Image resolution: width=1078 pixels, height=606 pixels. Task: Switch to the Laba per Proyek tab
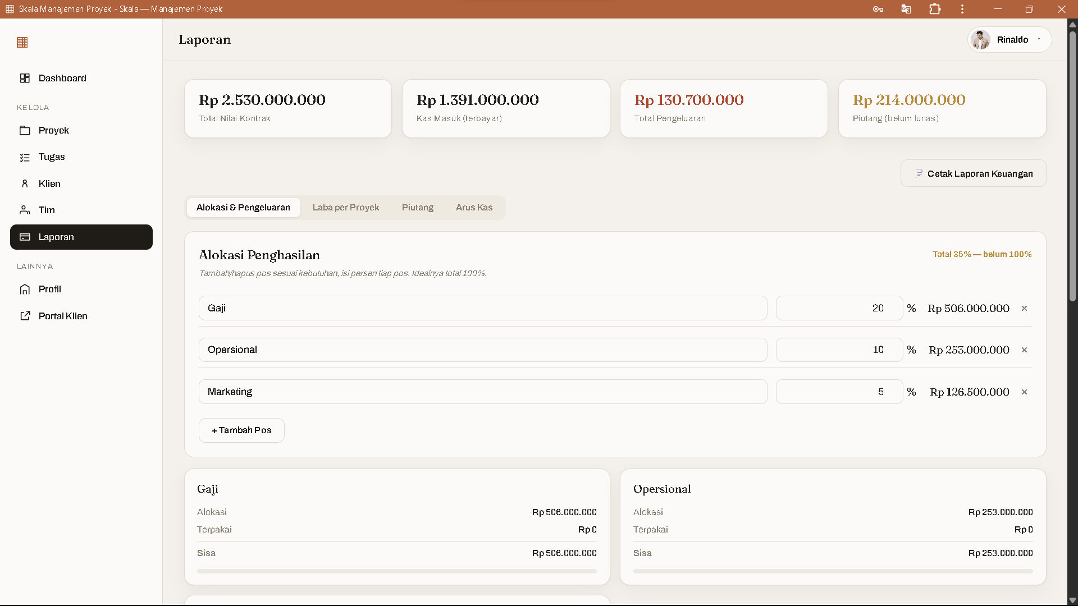tap(346, 208)
